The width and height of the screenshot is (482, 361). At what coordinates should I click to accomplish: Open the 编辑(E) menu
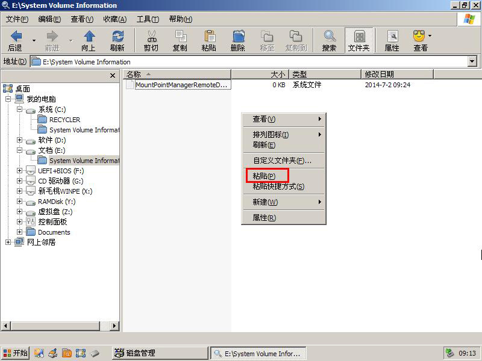(49, 19)
